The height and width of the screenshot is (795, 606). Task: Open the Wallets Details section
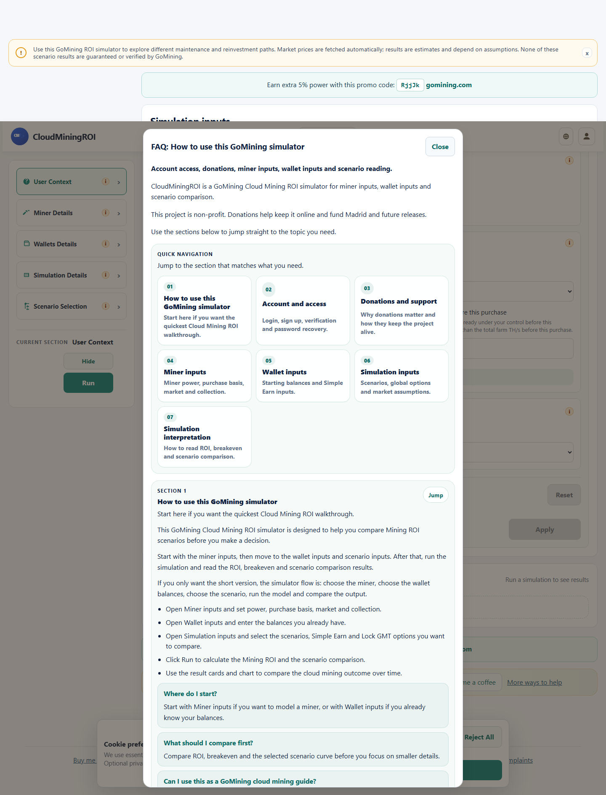pyautogui.click(x=72, y=244)
